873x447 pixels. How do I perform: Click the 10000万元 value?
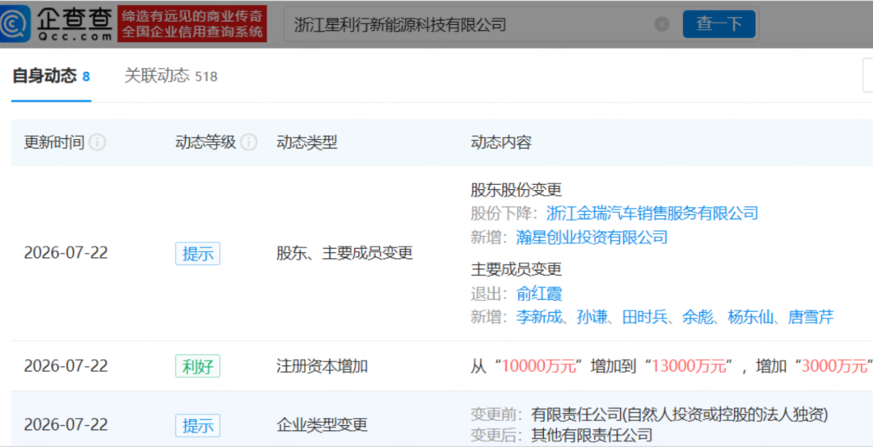tap(538, 365)
